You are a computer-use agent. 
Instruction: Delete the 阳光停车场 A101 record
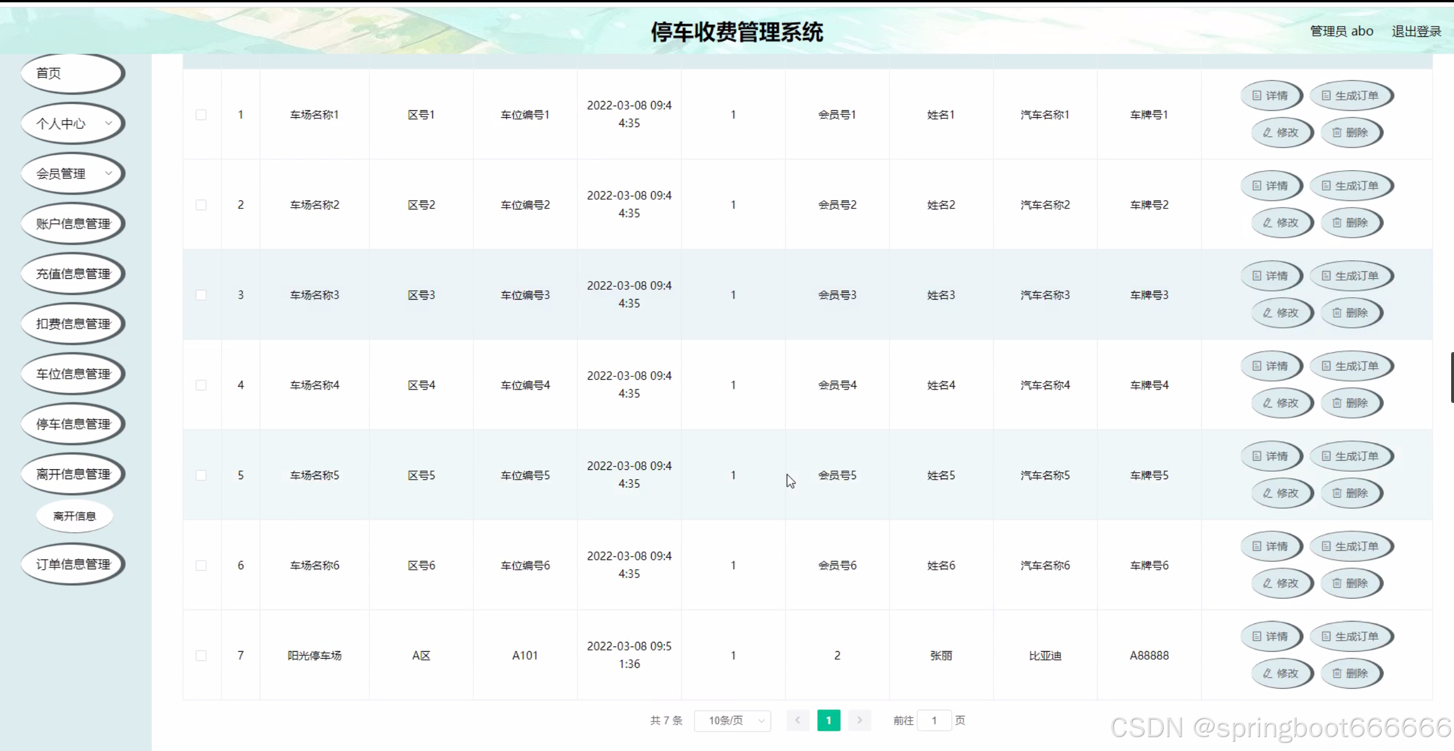[x=1351, y=673]
